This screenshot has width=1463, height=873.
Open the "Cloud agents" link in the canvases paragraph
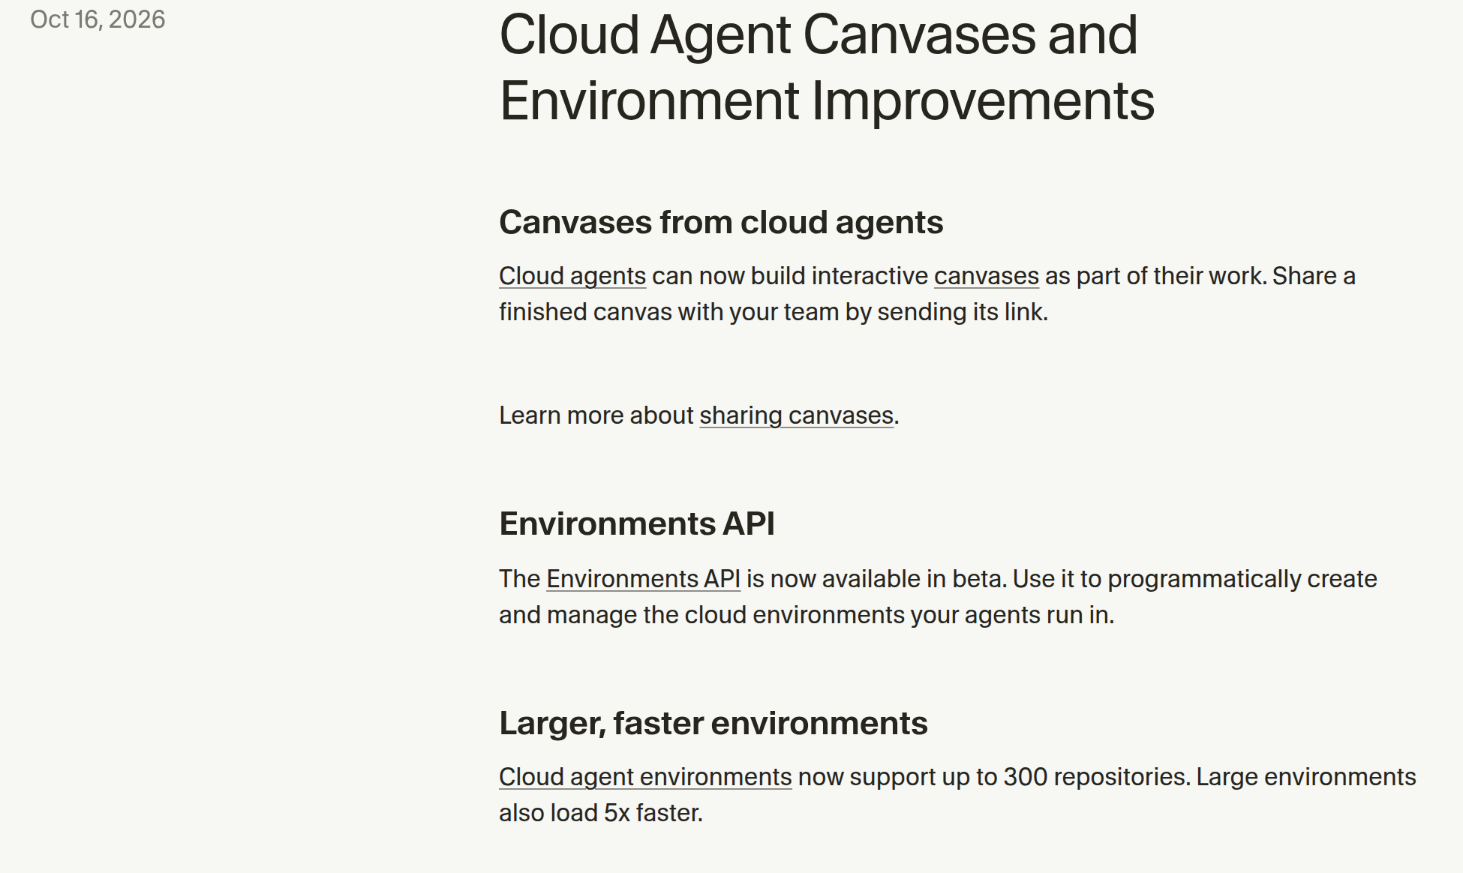(x=572, y=276)
